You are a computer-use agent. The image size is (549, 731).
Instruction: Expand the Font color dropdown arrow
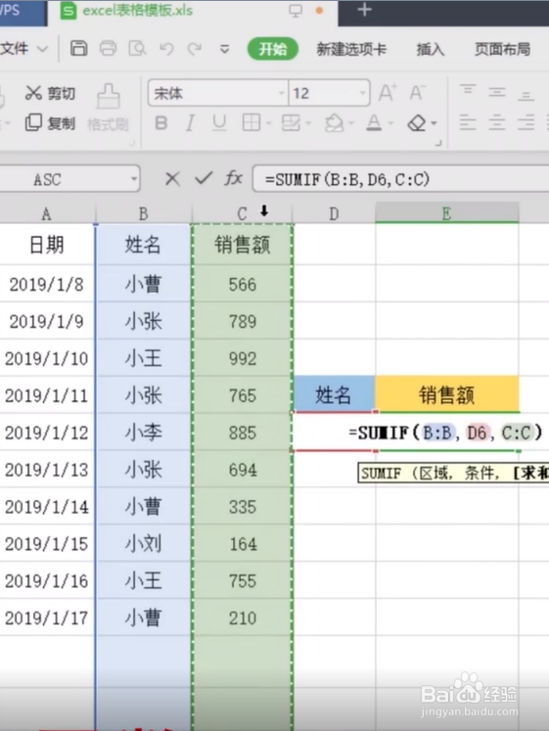(391, 123)
